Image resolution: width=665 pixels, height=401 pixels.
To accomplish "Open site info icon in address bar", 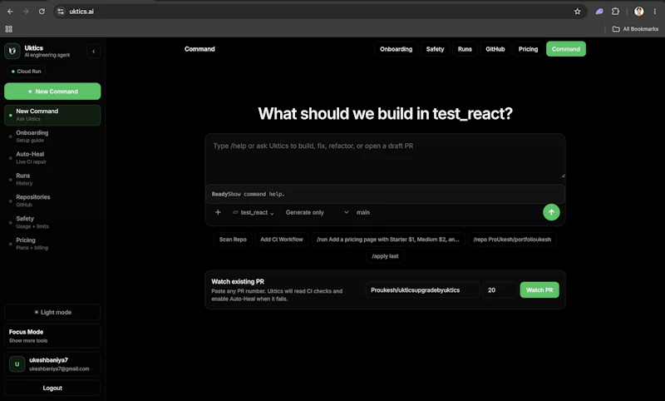I will (61, 12).
